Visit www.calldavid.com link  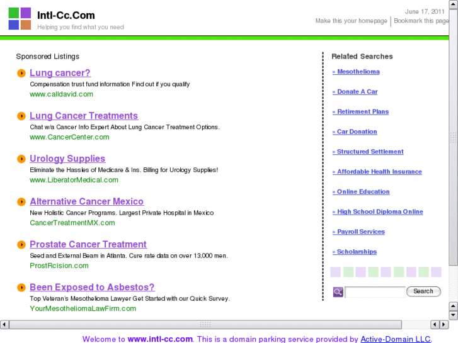click(61, 94)
